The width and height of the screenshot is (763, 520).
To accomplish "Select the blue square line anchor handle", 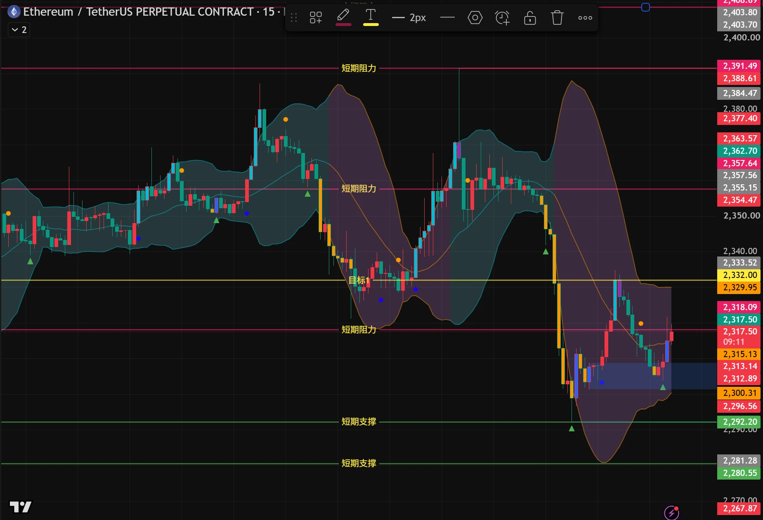I will coord(645,7).
